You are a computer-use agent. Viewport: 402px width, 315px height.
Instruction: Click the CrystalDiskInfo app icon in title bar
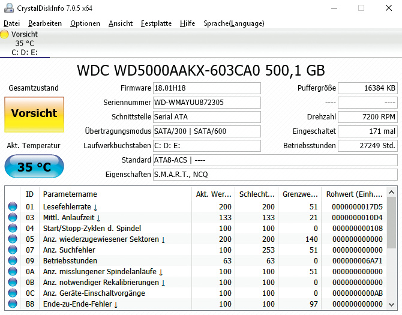[9, 8]
